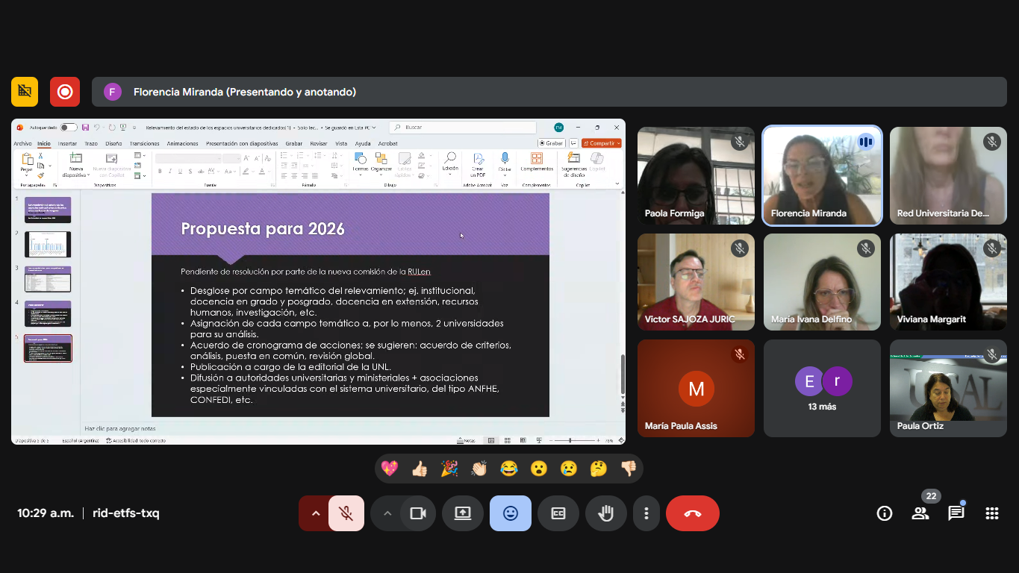
Task: Show the people list with 22 participants
Action: tap(920, 513)
